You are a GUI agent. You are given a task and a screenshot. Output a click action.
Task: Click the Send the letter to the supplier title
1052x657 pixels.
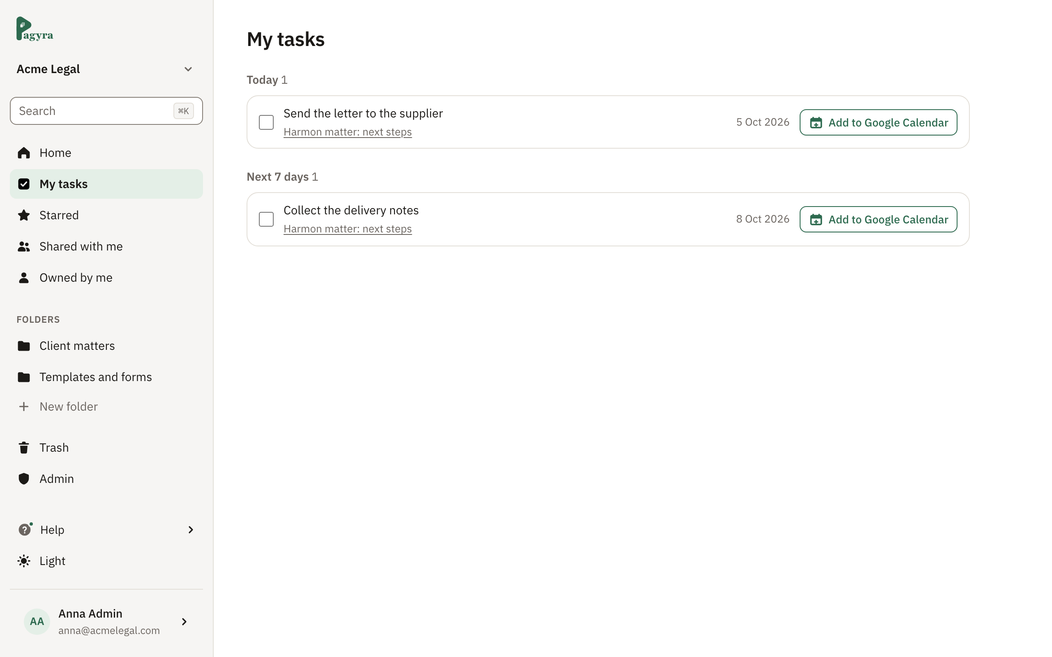pos(363,113)
